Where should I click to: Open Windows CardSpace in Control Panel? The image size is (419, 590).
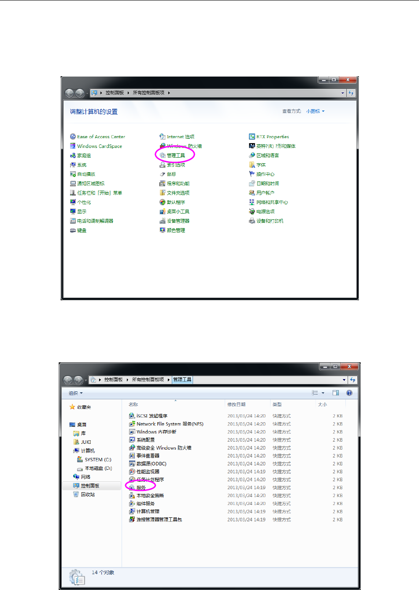click(96, 146)
